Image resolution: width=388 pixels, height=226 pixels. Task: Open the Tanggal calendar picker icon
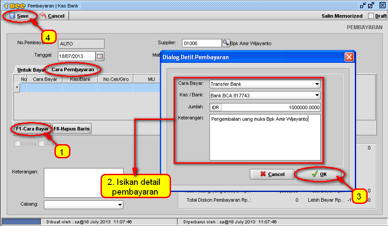100,56
